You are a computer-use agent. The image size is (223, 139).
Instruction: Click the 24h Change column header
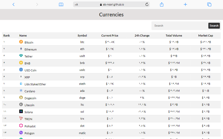tap(142, 36)
